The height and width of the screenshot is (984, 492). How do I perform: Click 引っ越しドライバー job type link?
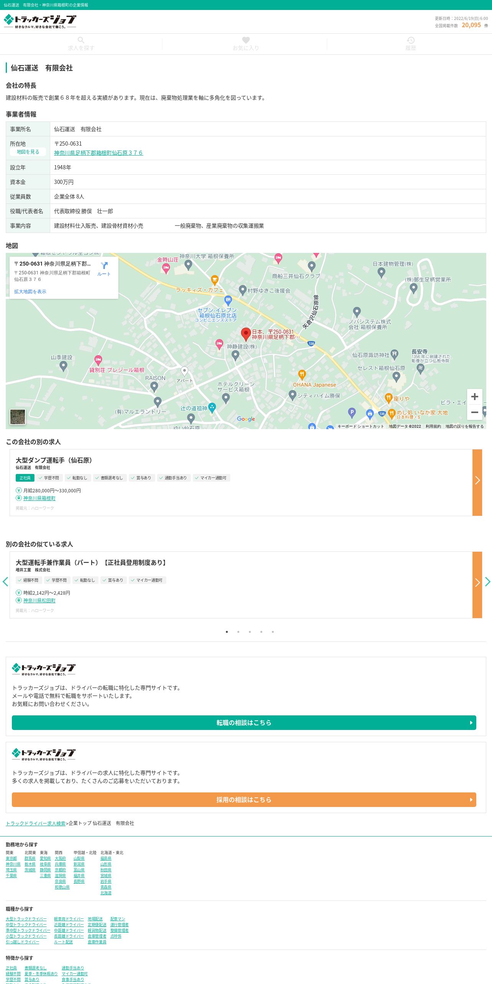tap(22, 942)
